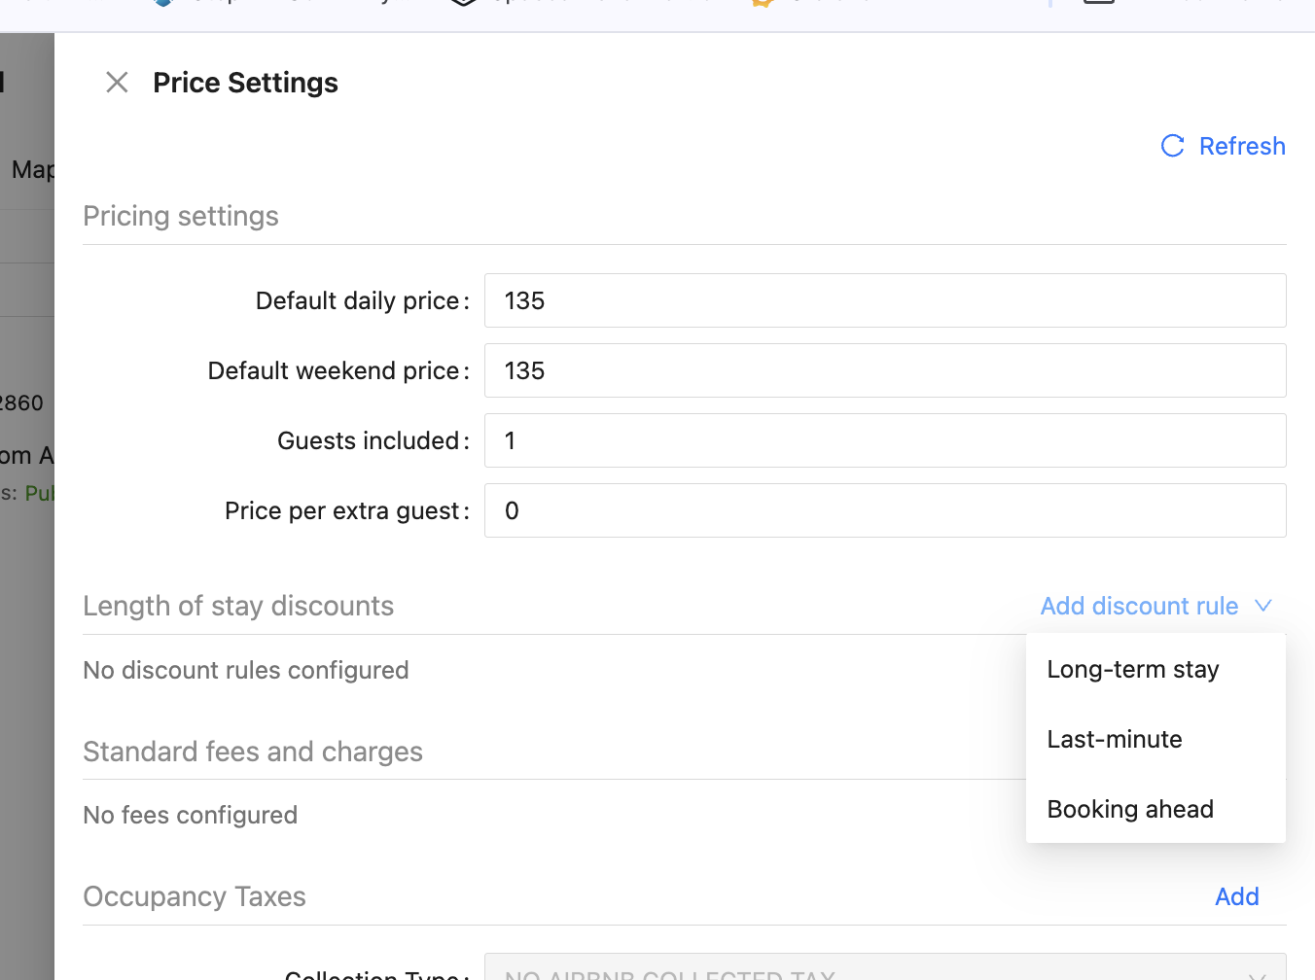This screenshot has width=1315, height=980.
Task: Click the Price Settings title
Action: pyautogui.click(x=245, y=83)
